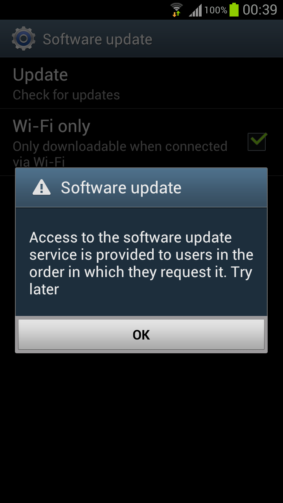Image resolution: width=283 pixels, height=503 pixels.
Task: Select the Wi-Fi only setting label
Action: coord(51,126)
